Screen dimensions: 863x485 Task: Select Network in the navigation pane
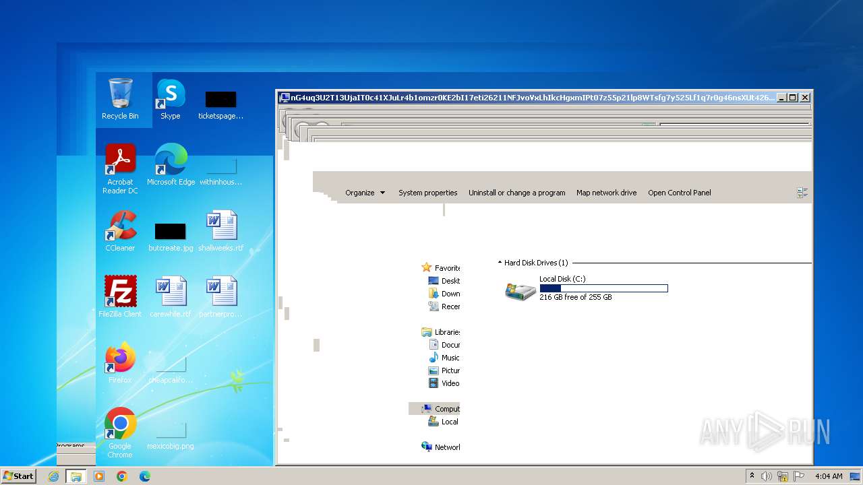pyautogui.click(x=440, y=447)
